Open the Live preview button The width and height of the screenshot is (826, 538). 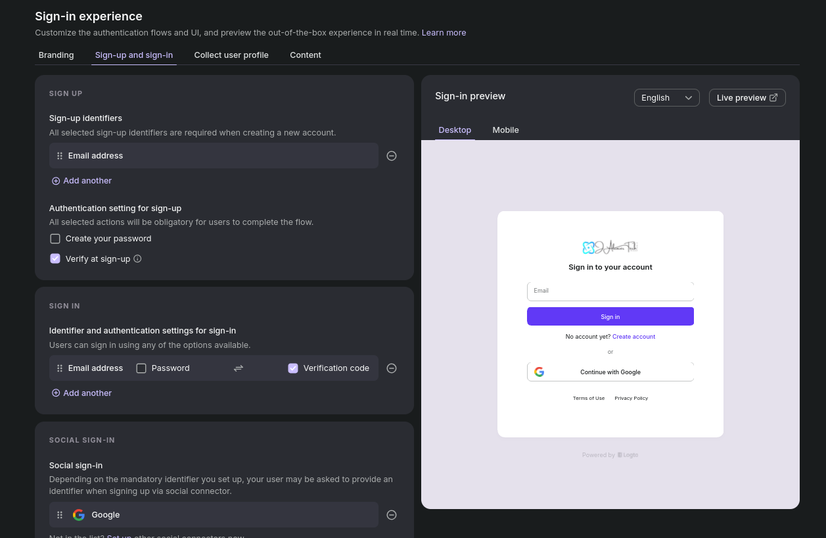tap(747, 98)
